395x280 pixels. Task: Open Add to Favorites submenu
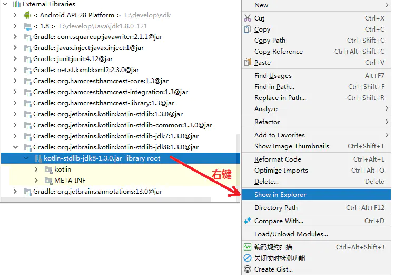pos(316,135)
